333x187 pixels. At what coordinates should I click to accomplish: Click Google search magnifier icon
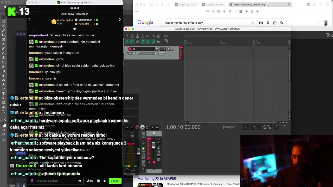[282, 23]
